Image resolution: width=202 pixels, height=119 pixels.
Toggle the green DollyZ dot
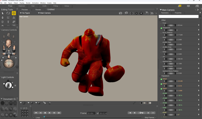(x=161, y=79)
